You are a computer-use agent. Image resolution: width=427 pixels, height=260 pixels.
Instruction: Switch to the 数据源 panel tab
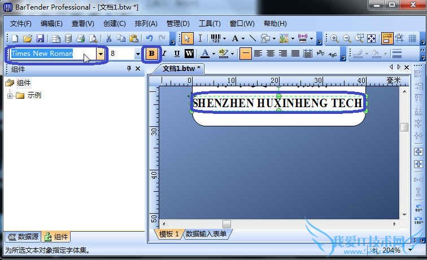(x=23, y=237)
